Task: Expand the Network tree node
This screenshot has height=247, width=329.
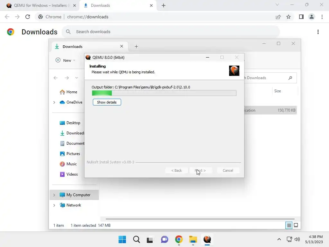Action: [54, 205]
